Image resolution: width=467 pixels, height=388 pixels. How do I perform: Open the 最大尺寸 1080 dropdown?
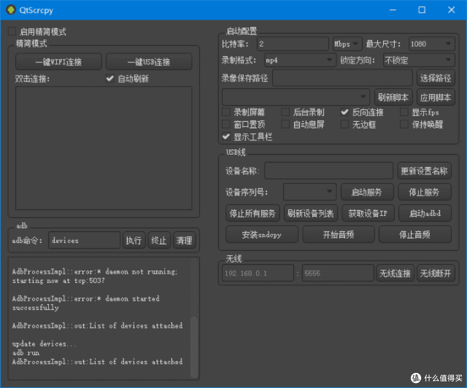[432, 44]
